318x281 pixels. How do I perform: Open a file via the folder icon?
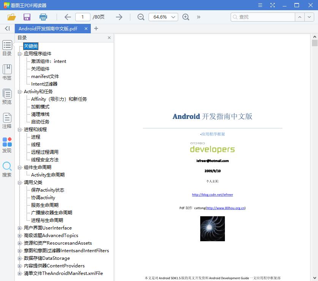11,17
